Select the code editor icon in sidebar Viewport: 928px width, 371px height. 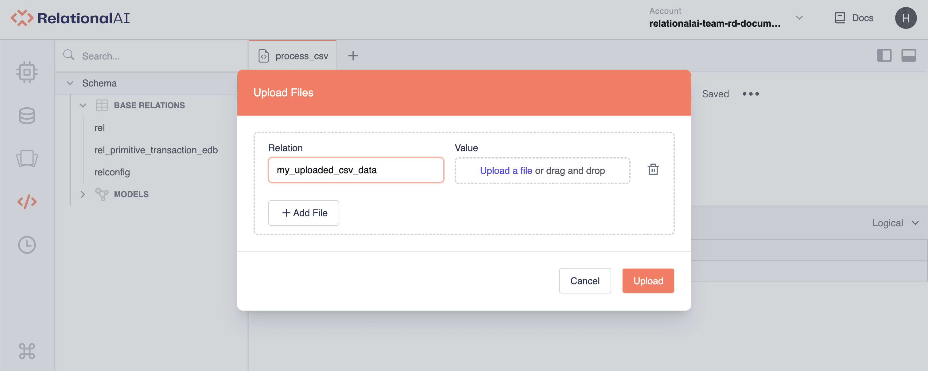point(27,202)
